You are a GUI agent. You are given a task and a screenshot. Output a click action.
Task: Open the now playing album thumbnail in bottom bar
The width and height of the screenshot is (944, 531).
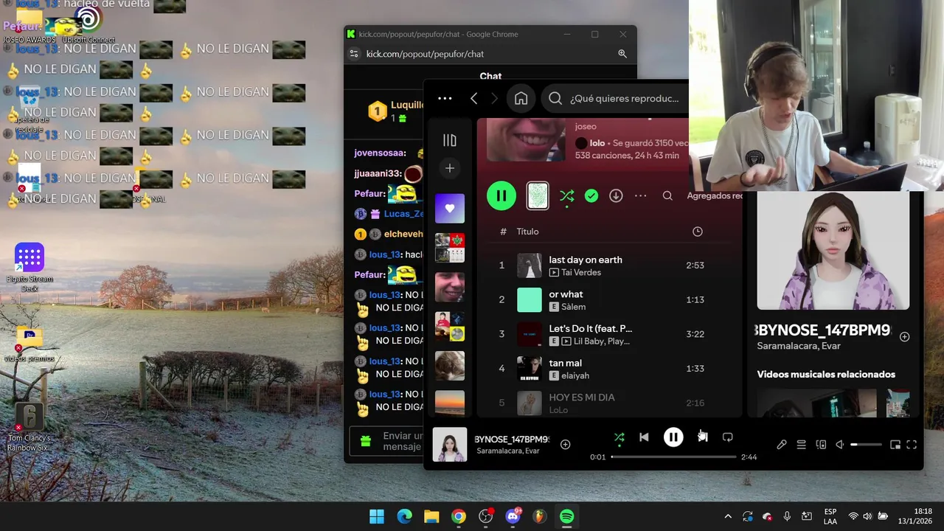(x=450, y=445)
